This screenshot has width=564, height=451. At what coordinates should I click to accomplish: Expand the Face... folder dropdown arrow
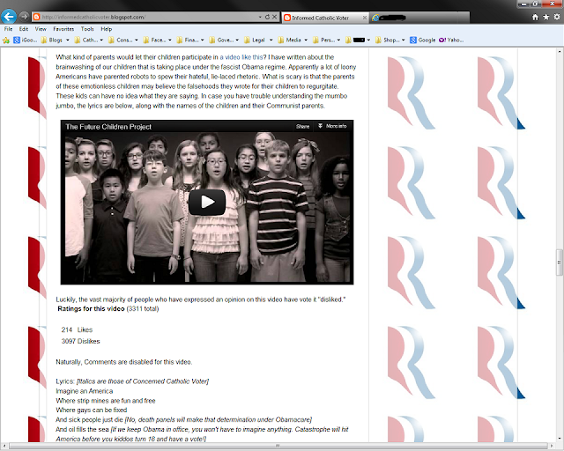170,41
